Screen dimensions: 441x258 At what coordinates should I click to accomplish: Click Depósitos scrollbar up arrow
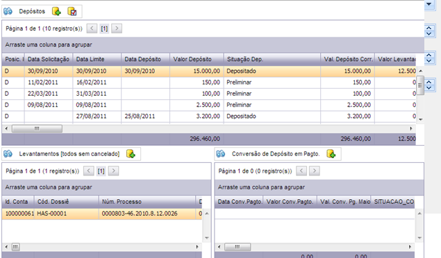(420, 71)
